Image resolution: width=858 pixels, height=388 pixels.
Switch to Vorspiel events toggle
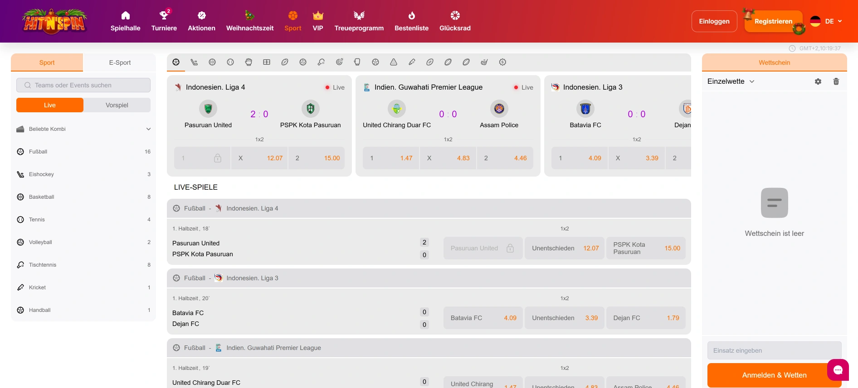117,105
